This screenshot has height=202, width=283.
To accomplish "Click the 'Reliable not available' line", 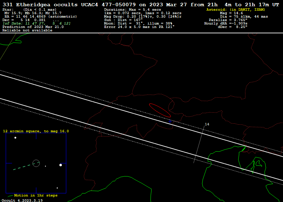I will (27, 30).
